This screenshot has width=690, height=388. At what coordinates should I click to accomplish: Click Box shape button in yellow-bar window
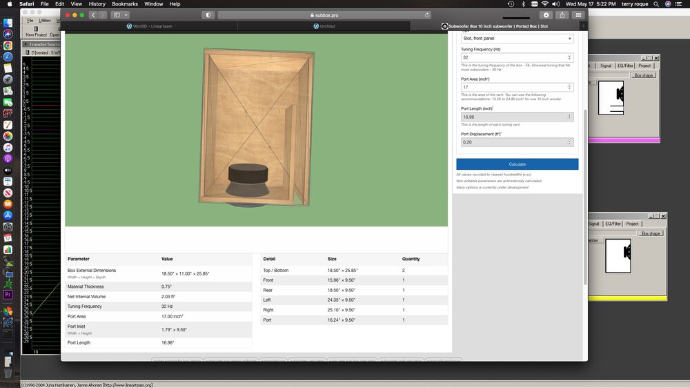[651, 233]
